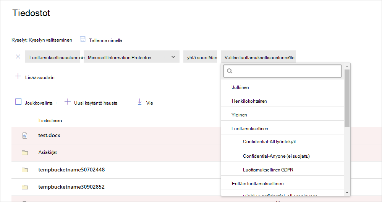The height and width of the screenshot is (202, 382).
Task: Open the Luottamuksellisuustunniste filter dropdown
Action: pyautogui.click(x=52, y=57)
